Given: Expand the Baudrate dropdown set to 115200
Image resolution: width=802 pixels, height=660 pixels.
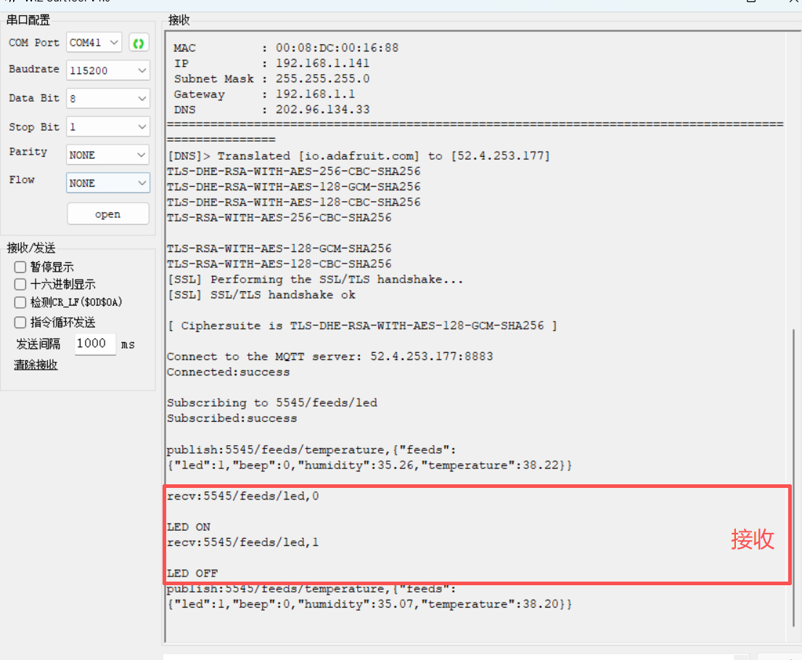Looking at the screenshot, I should coord(108,70).
